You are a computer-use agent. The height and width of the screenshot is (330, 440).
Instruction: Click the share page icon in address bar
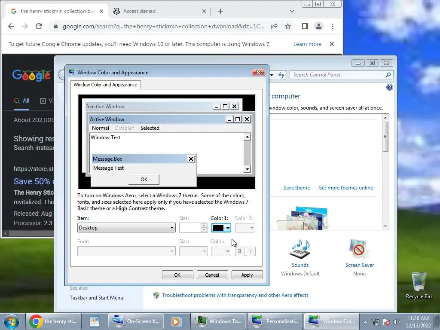[x=274, y=26]
